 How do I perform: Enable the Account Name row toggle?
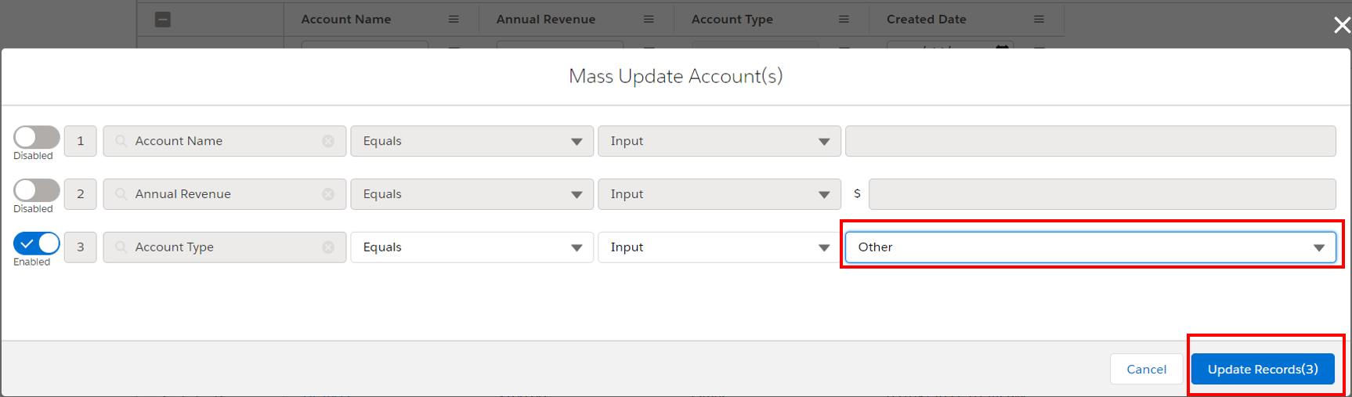(37, 137)
